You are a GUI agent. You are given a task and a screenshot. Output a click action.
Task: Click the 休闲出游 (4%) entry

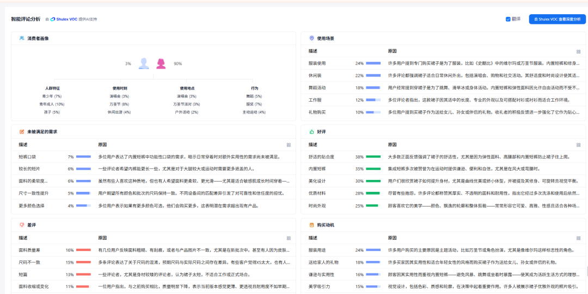pos(119,112)
